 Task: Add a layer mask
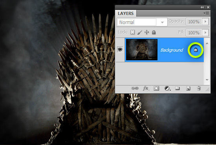click(156, 88)
